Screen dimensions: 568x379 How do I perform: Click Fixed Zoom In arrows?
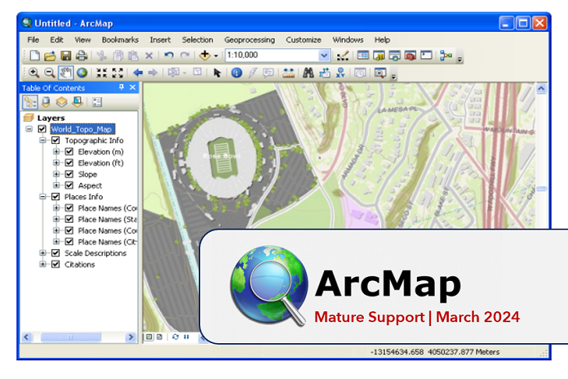point(102,72)
